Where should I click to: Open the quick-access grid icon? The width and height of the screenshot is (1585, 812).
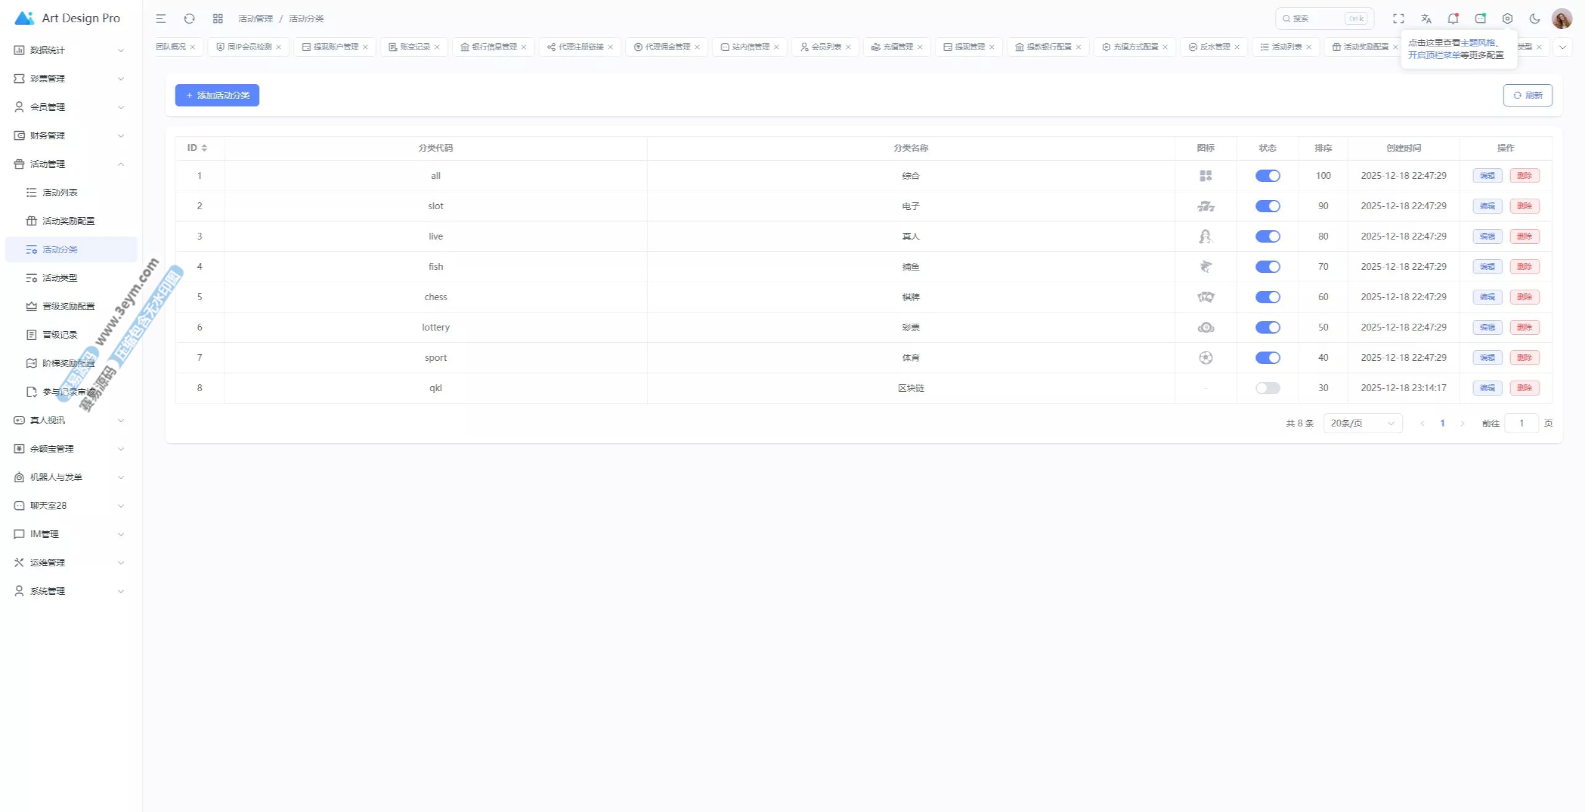[218, 19]
